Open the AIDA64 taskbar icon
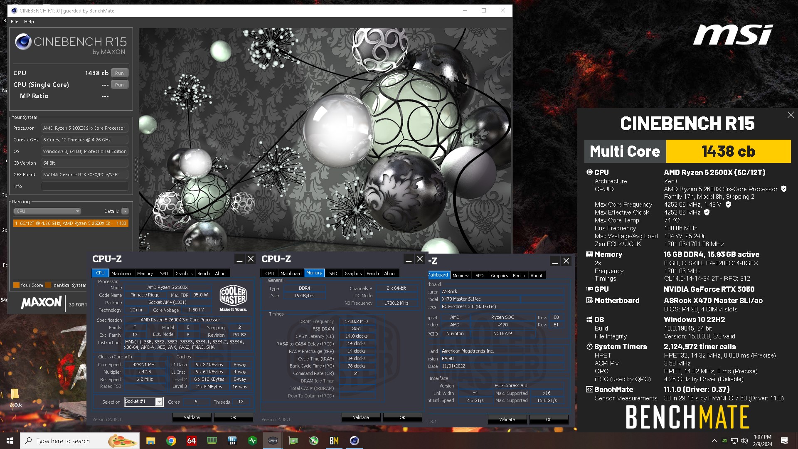Viewport: 798px width, 449px height. pos(191,441)
